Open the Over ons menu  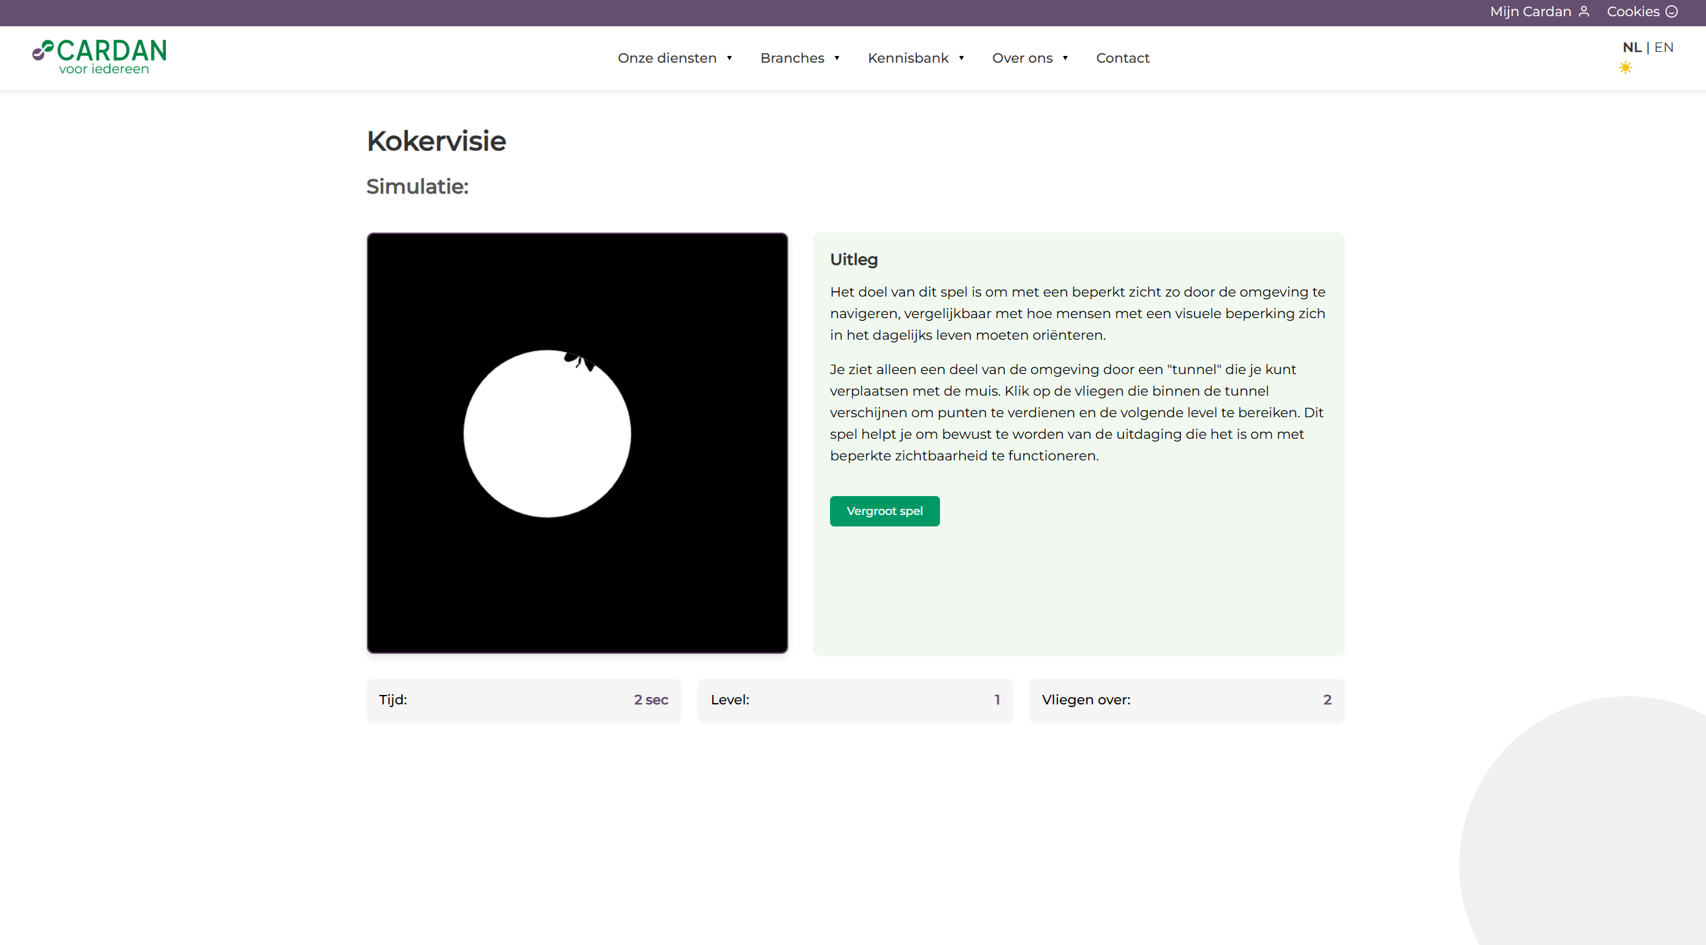[1022, 58]
